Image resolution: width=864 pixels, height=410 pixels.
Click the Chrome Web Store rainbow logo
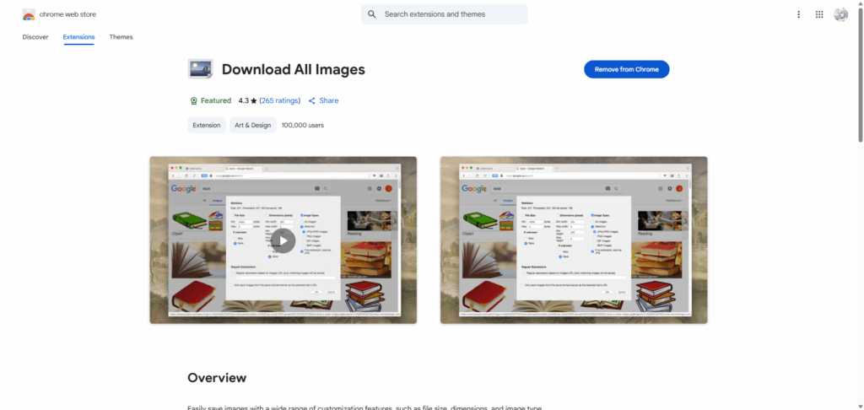tap(29, 15)
